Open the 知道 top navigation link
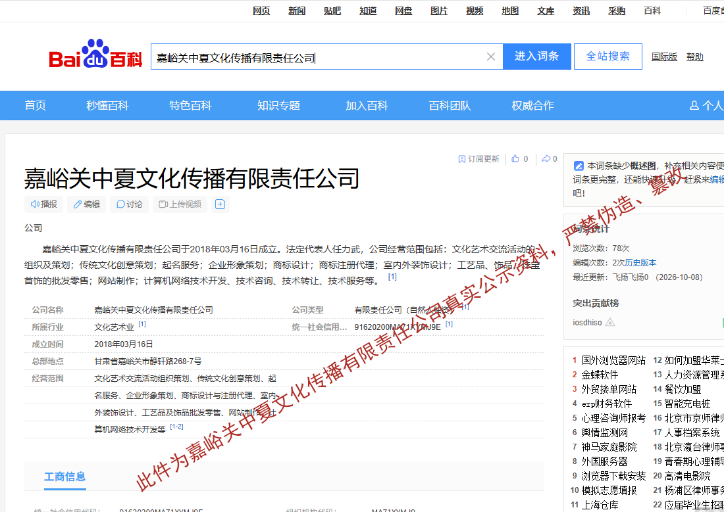 (x=368, y=11)
